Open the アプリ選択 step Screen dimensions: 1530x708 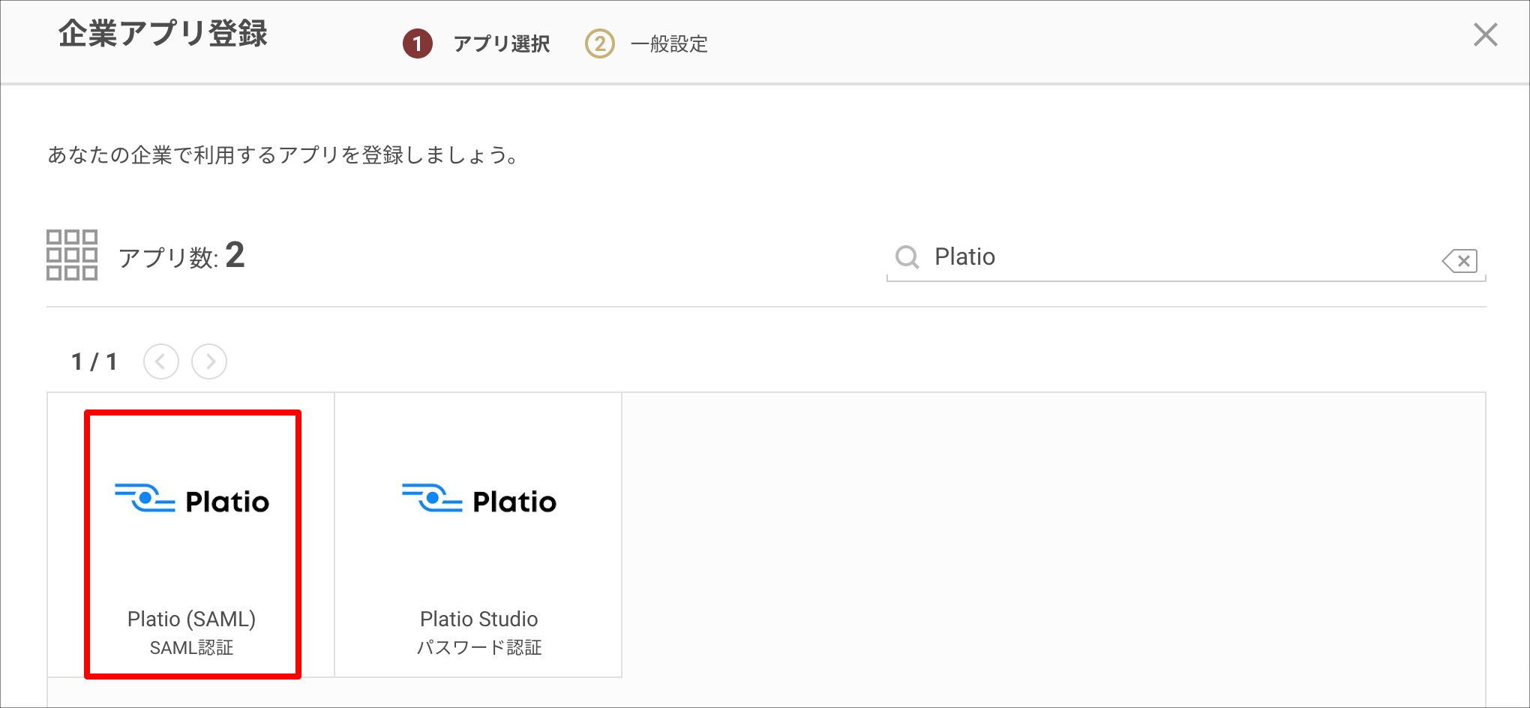pos(502,44)
